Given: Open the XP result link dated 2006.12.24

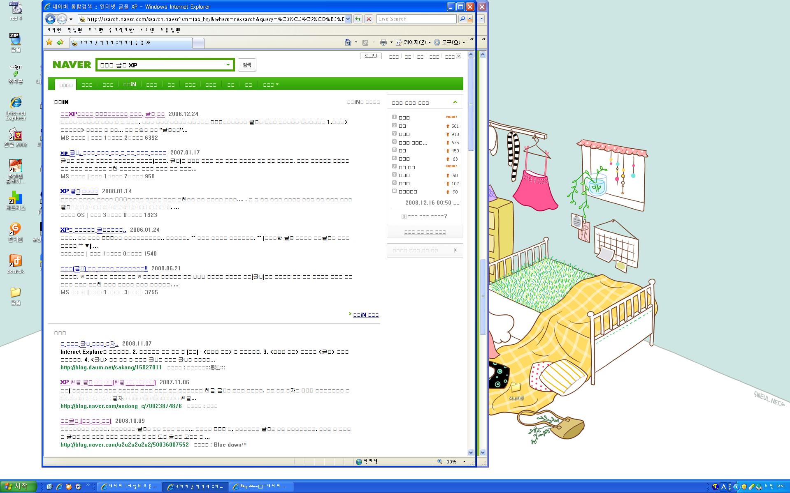Looking at the screenshot, I should (x=113, y=114).
